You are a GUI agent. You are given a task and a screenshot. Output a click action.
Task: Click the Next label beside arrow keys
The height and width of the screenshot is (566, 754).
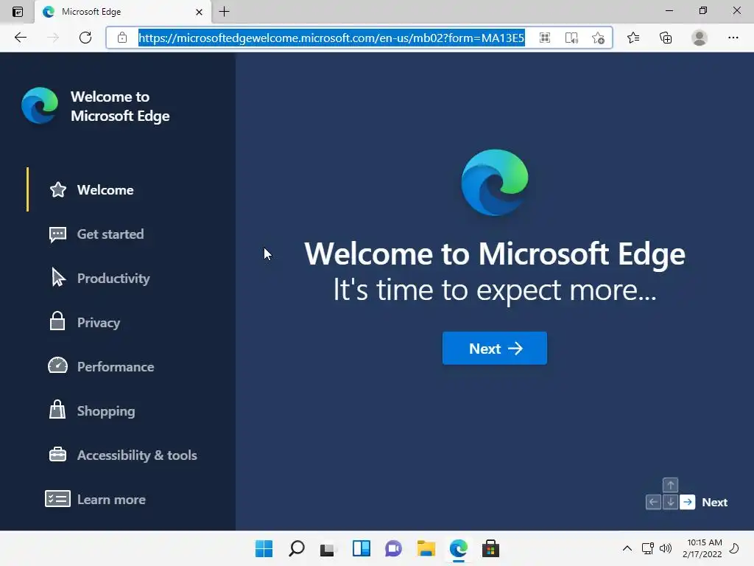(714, 502)
